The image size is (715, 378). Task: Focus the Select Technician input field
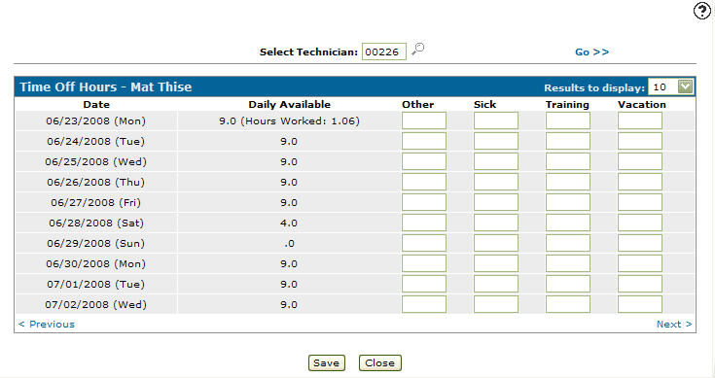point(384,52)
